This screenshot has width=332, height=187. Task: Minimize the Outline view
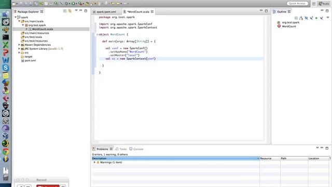(x=322, y=10)
